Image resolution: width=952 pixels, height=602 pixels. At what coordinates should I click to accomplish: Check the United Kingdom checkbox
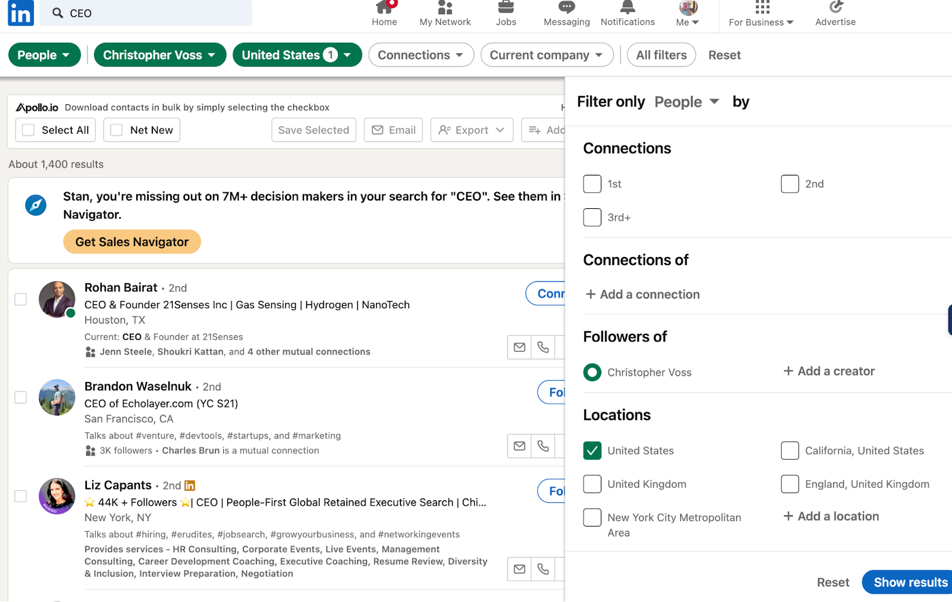click(x=592, y=484)
